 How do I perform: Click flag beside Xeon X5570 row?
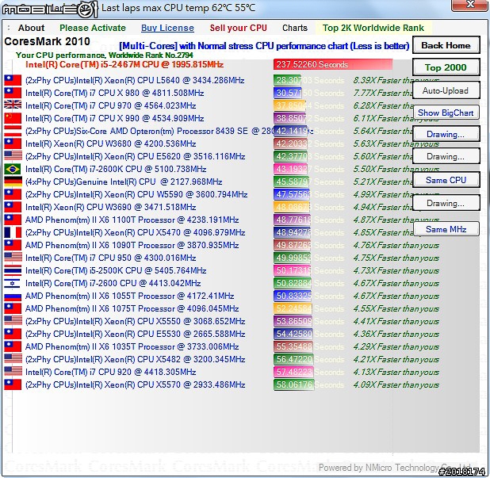(13, 384)
